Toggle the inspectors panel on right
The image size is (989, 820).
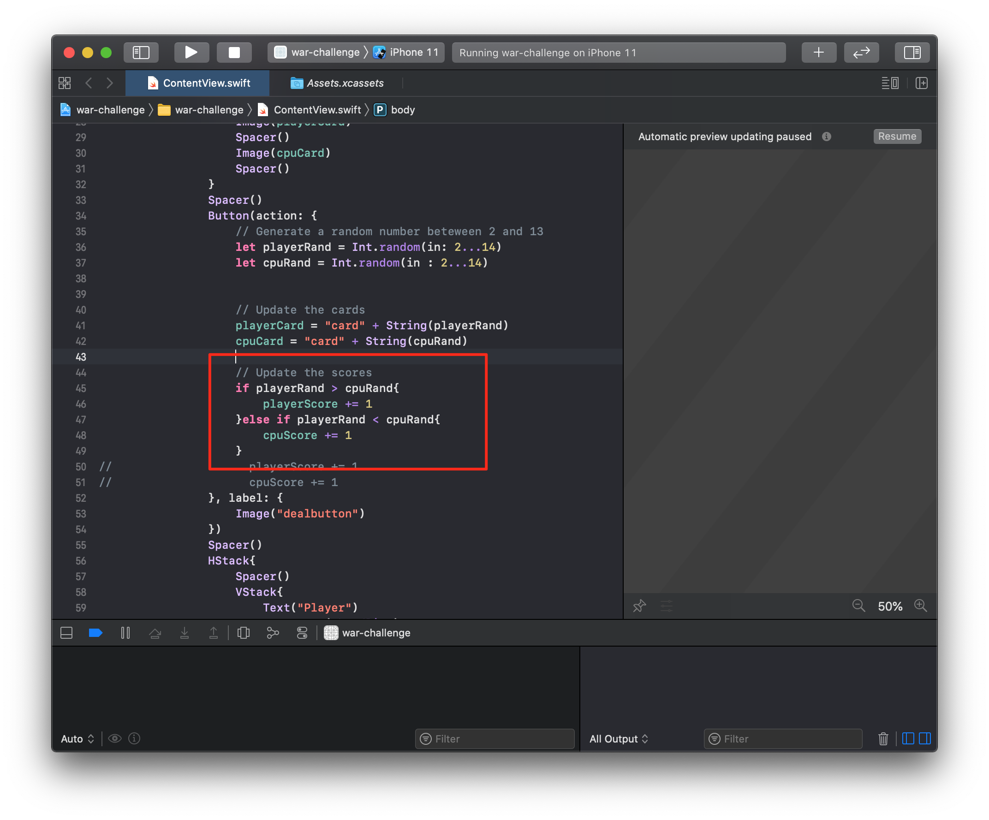tap(912, 52)
